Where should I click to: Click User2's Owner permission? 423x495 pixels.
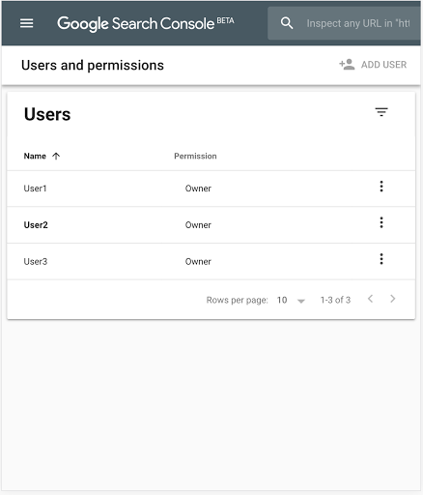pyautogui.click(x=198, y=225)
